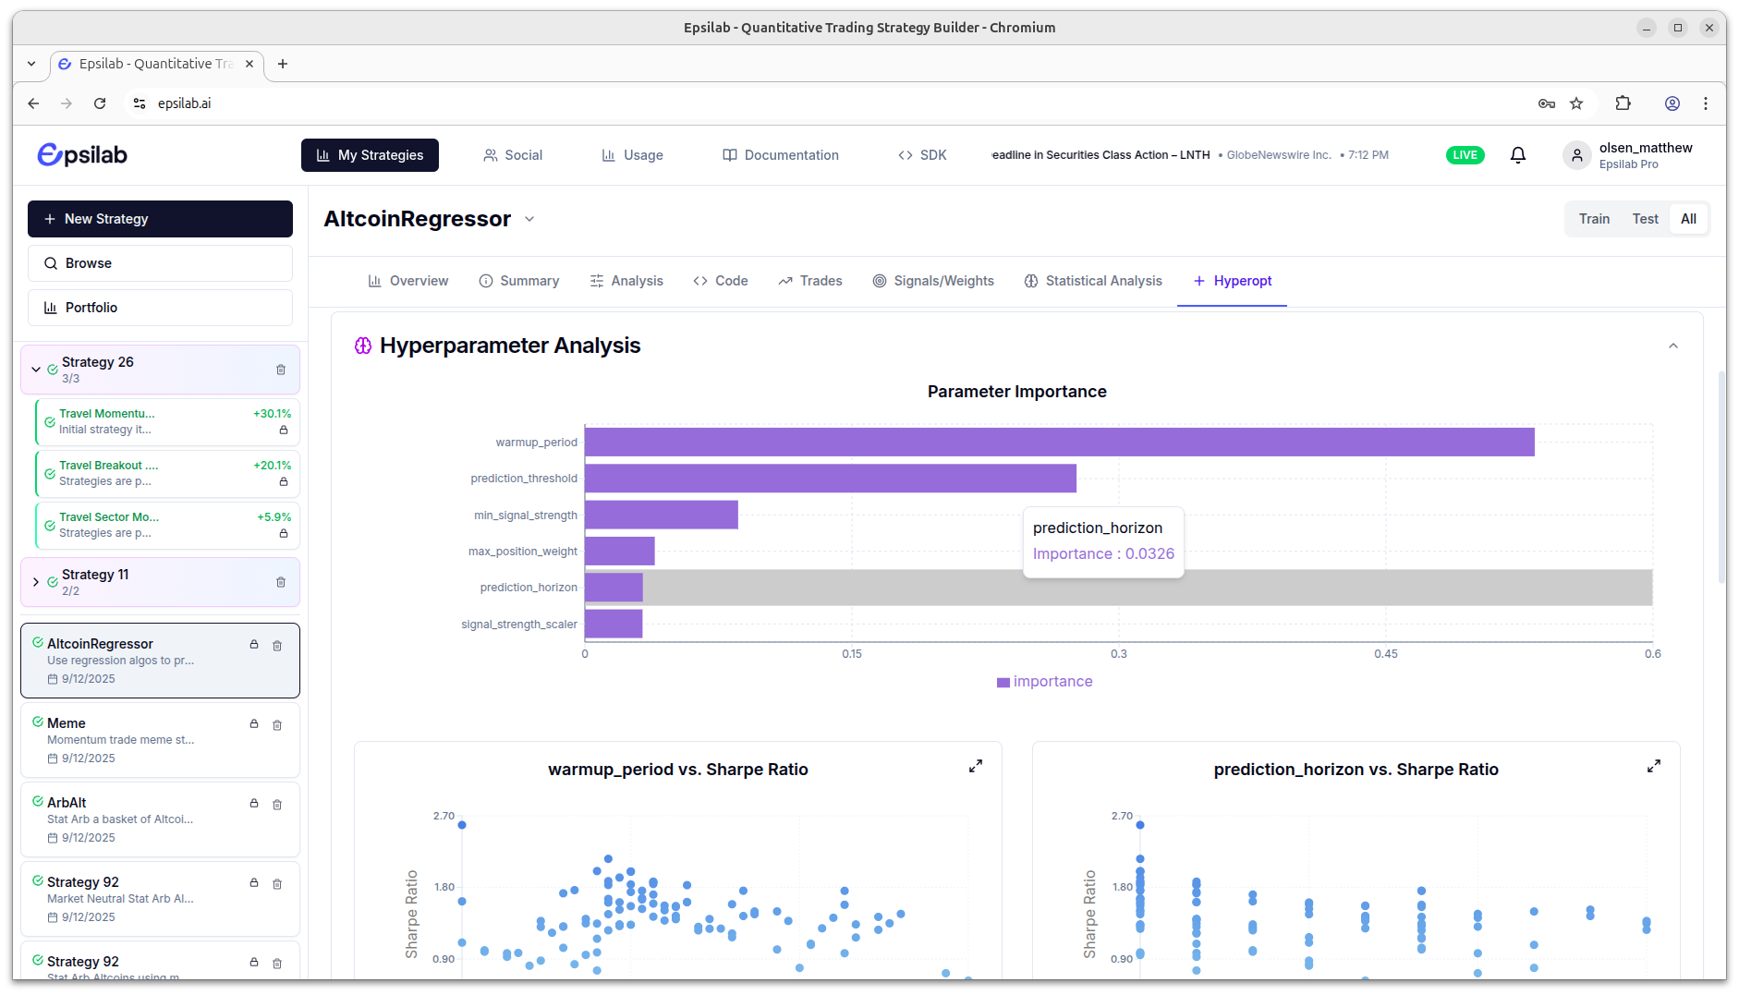
Task: Switch data view to Train
Action: [1594, 219]
